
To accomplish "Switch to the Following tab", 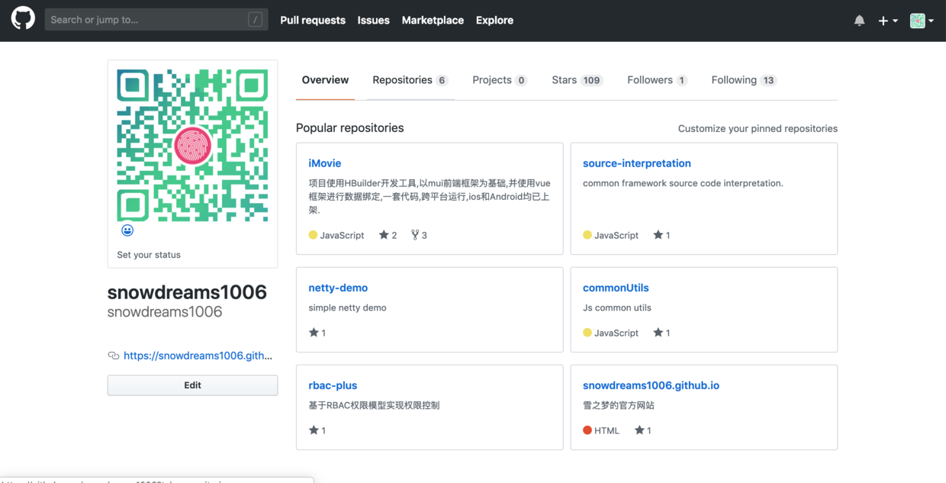I will (744, 80).
